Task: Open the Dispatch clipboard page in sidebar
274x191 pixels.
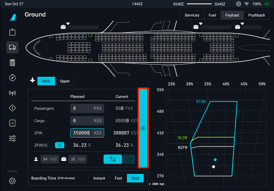Action: 12,32
